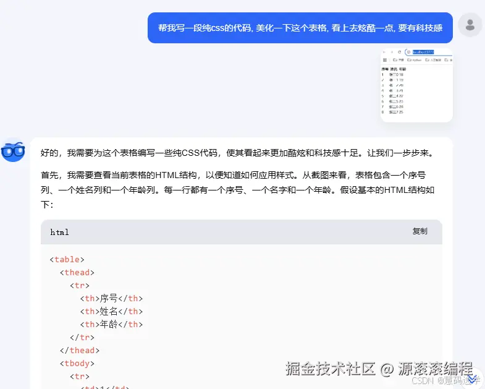Viewport: 485px width, 389px height.
Task: Copy the html code block with 复制
Action: coord(420,231)
